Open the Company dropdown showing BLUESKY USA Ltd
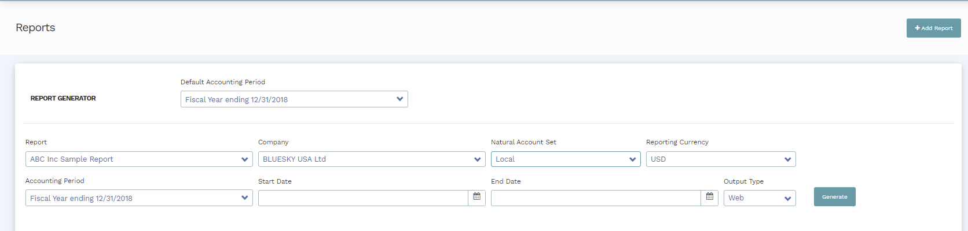This screenshot has width=968, height=231. coord(372,159)
